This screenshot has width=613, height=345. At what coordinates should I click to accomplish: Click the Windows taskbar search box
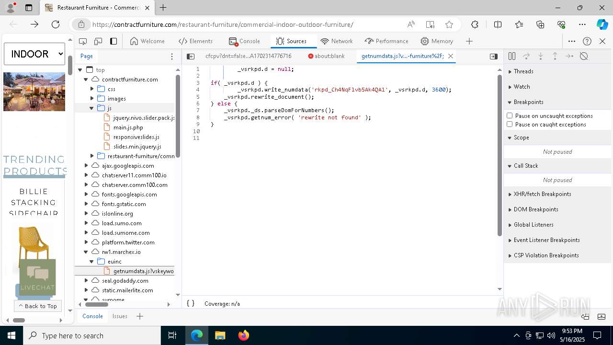(92, 335)
